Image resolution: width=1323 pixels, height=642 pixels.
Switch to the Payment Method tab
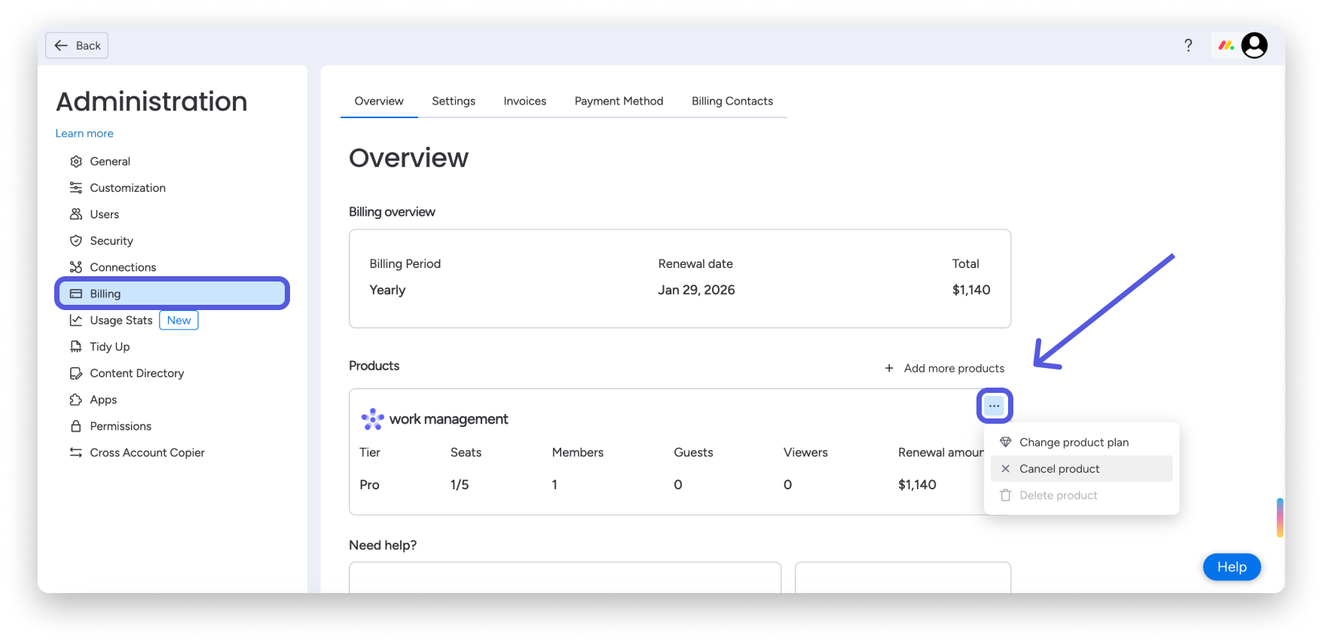click(619, 101)
